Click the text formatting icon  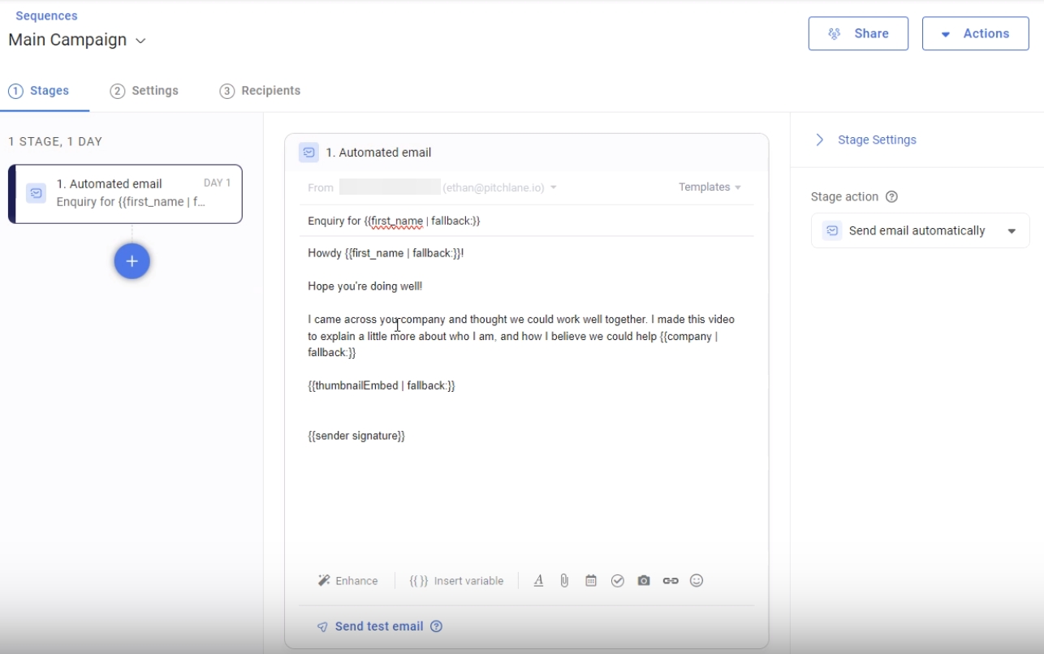(538, 581)
